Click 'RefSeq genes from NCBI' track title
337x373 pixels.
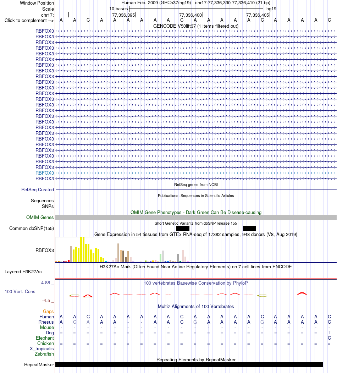196,185
